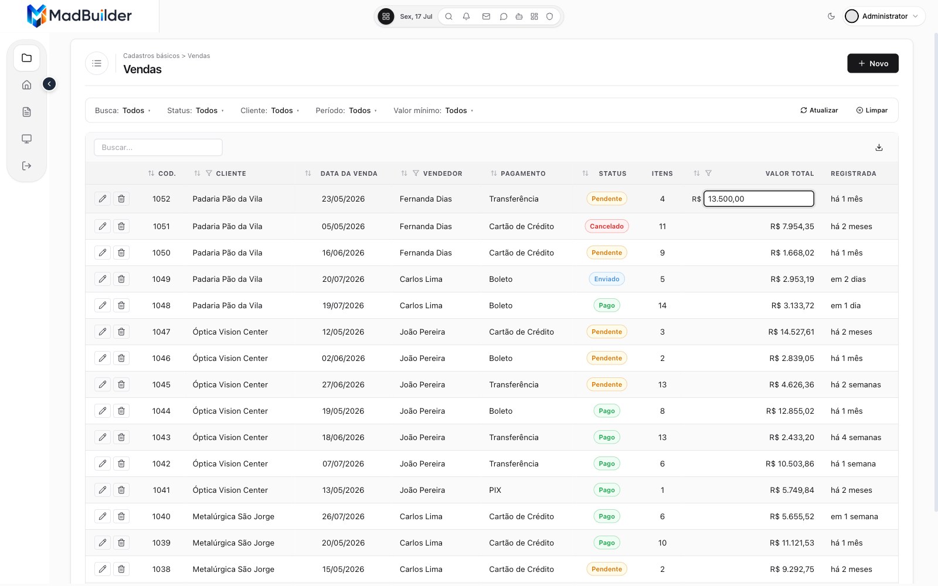Open the Cliente filter dropdown
Screen dimensions: 938x586
270,110
